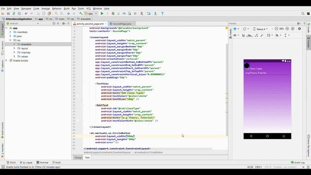Switch to the SecondPage.java tab

coord(122,24)
